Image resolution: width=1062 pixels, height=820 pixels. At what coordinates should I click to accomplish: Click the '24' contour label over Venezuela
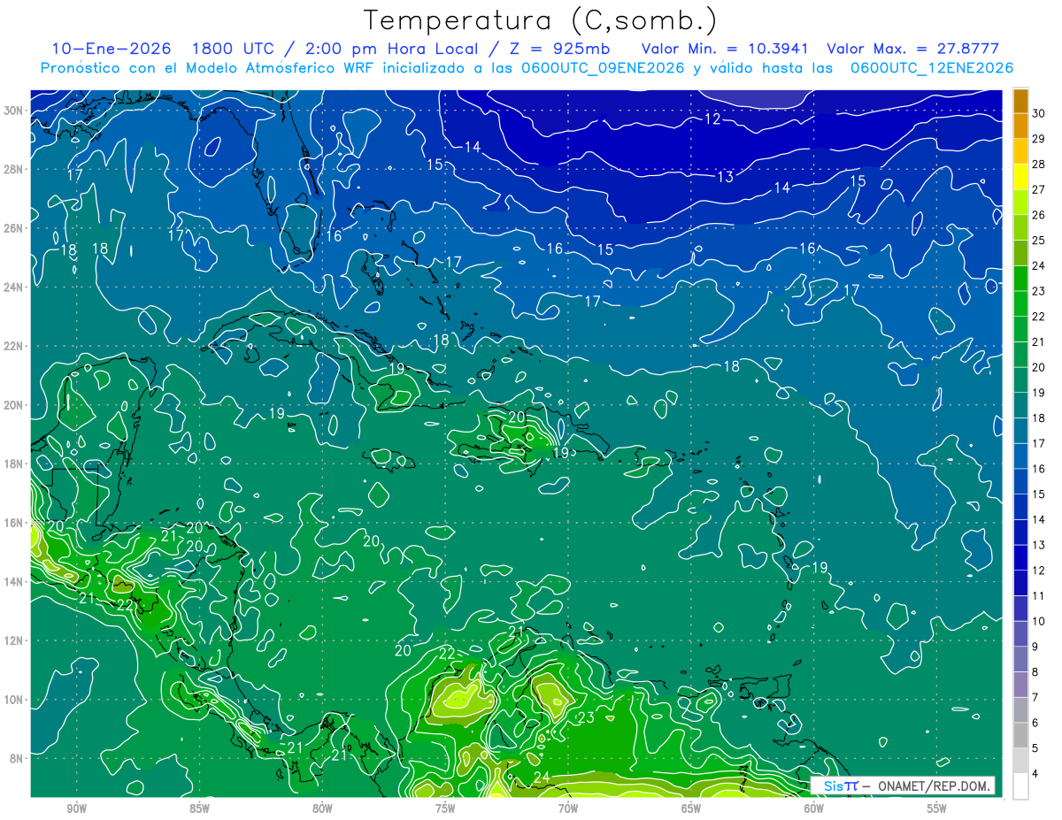pos(542,778)
